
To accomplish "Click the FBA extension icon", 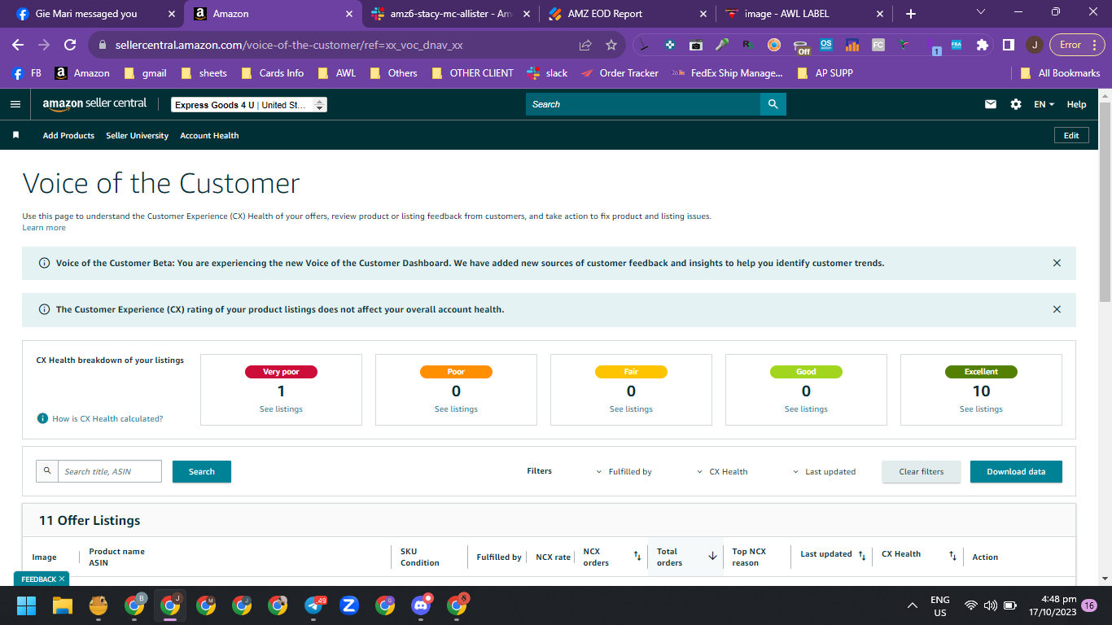I will tap(957, 45).
